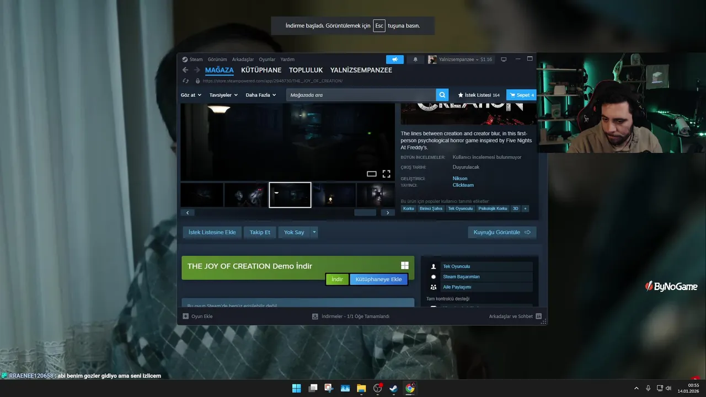Switch to the KÜTÜPHANE tab
Viewport: 706px width, 397px height.
coord(261,70)
